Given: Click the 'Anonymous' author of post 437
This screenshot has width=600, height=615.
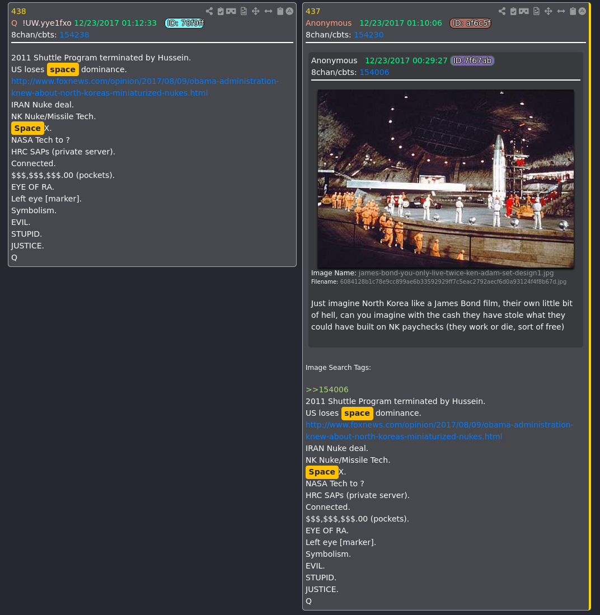Looking at the screenshot, I should 329,23.
